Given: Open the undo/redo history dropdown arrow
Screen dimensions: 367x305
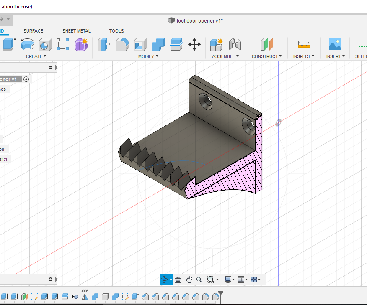Looking at the screenshot, I should point(8,19).
